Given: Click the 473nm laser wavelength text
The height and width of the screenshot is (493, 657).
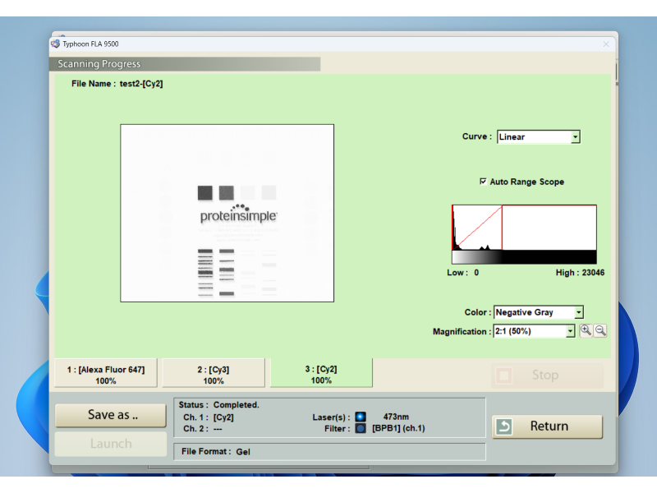Looking at the screenshot, I should [x=396, y=417].
